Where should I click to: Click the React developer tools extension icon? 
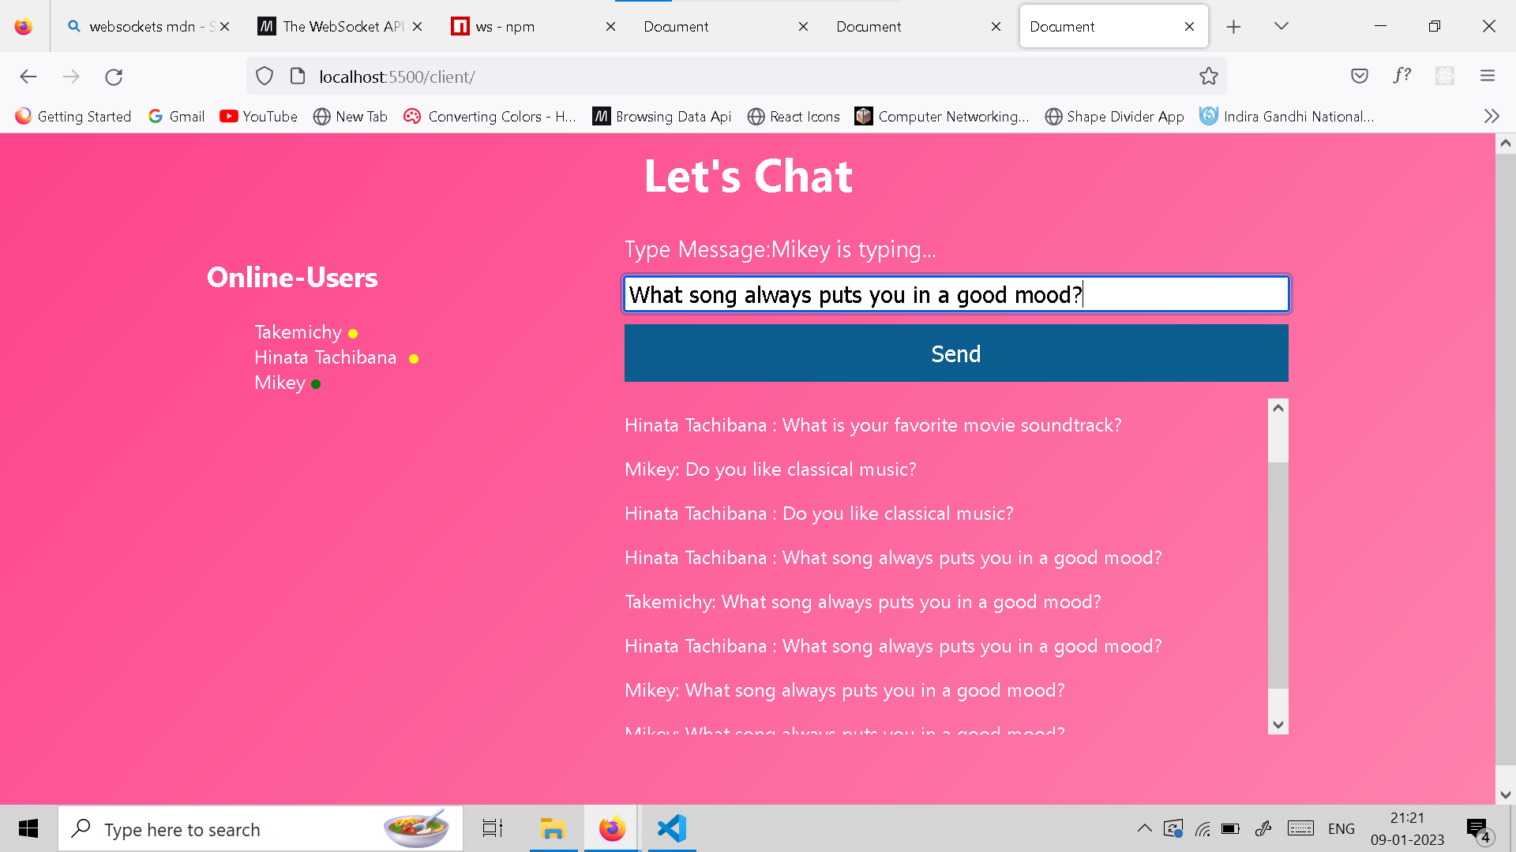1444,76
